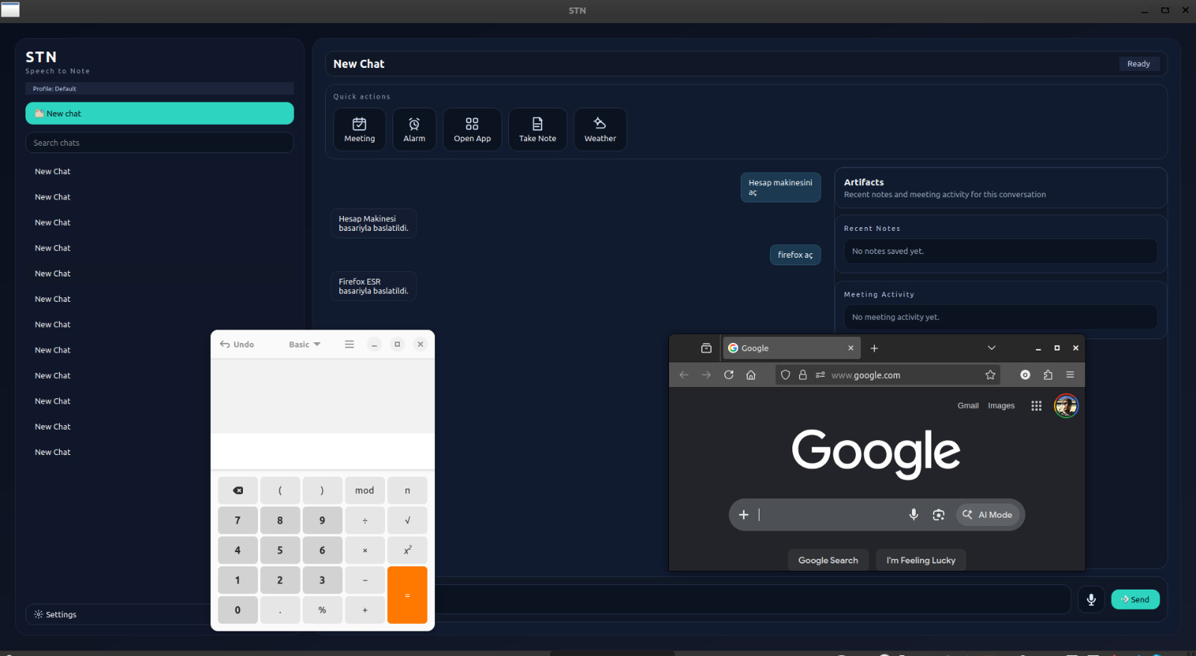
Task: Open the Gmail link on Google
Action: [x=968, y=406]
